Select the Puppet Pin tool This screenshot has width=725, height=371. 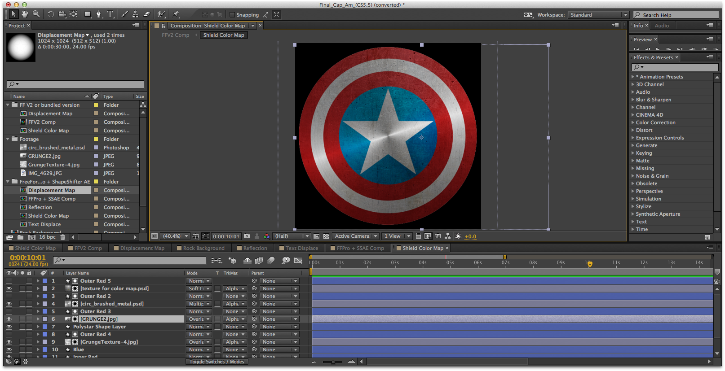point(176,14)
